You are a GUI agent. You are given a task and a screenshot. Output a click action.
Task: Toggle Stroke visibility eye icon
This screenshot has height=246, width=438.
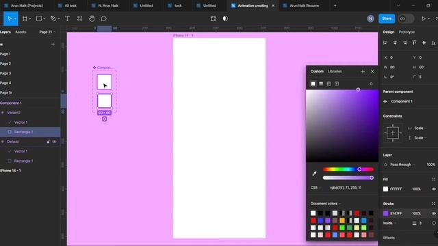coord(433,213)
